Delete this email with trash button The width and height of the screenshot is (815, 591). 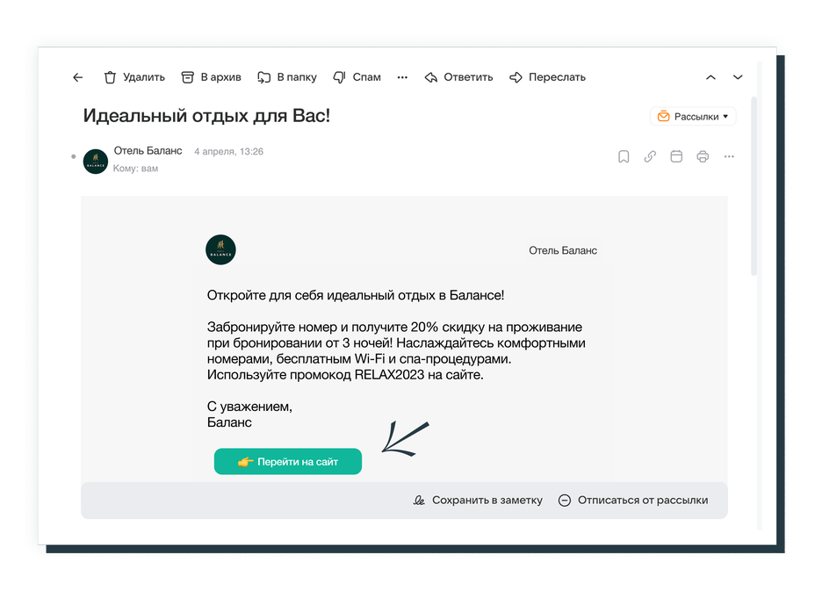tap(134, 77)
